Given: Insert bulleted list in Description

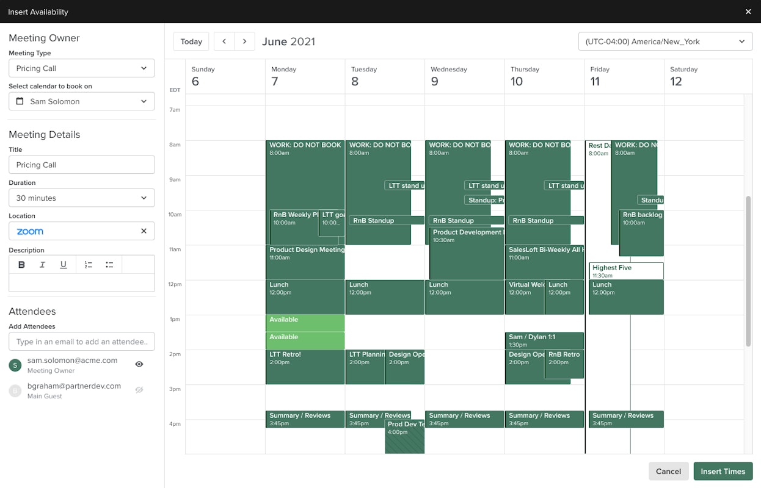Looking at the screenshot, I should pyautogui.click(x=109, y=264).
